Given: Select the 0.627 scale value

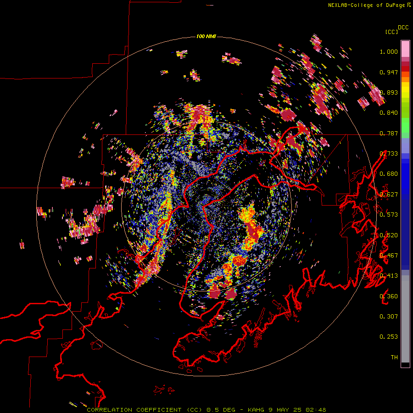Looking at the screenshot, I should pos(389,195).
